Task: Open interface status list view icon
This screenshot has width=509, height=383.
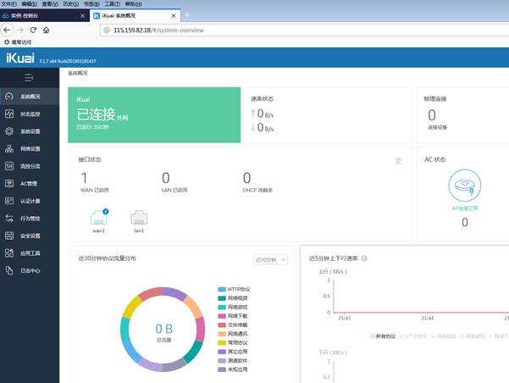Action: click(x=398, y=160)
